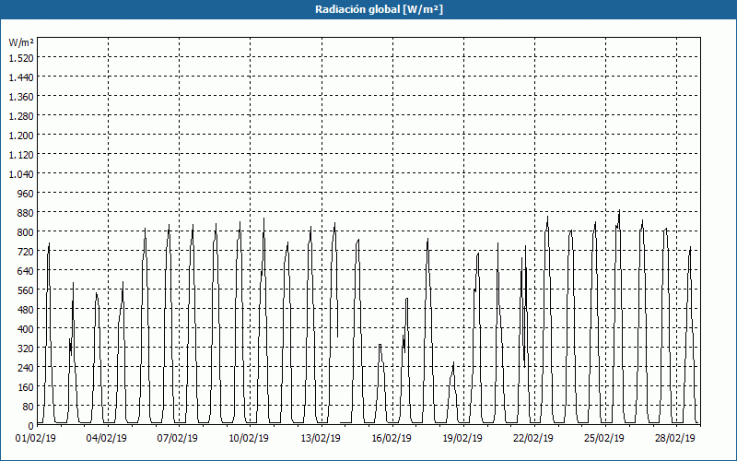Click the 'Radiación global [W/m²]' chart title
Viewport: 737px width, 461px height.
coord(368,9)
